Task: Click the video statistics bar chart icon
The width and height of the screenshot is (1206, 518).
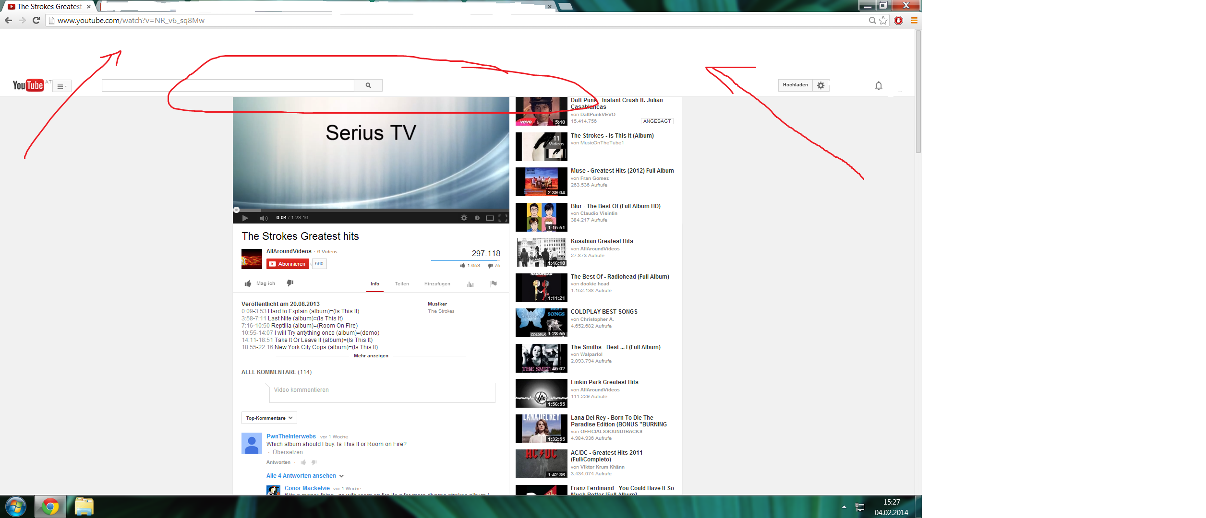Action: [470, 284]
